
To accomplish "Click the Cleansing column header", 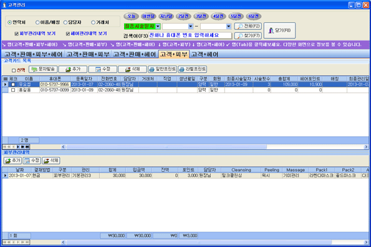I will [x=241, y=170].
